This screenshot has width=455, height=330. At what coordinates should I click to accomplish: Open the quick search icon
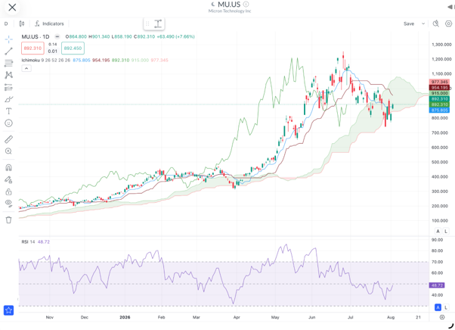coord(435,23)
